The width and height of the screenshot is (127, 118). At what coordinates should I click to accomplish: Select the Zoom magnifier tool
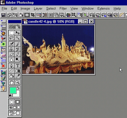tap(18, 82)
